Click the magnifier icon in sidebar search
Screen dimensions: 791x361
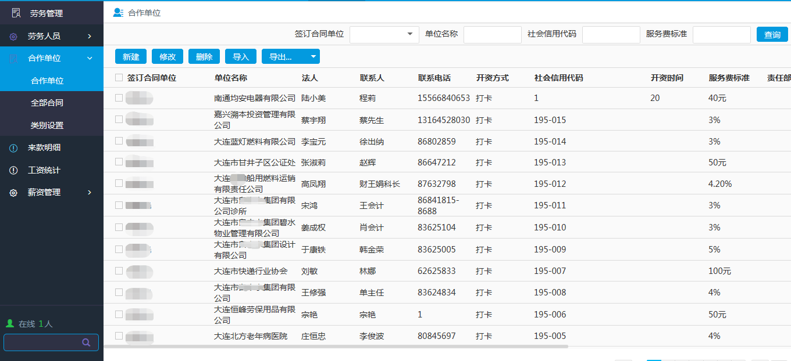coord(86,342)
